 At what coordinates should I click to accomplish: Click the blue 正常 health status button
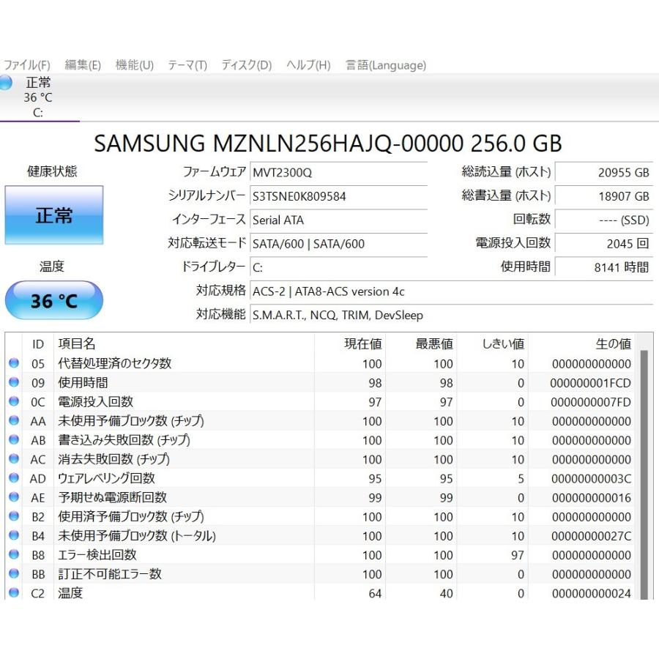tap(53, 215)
